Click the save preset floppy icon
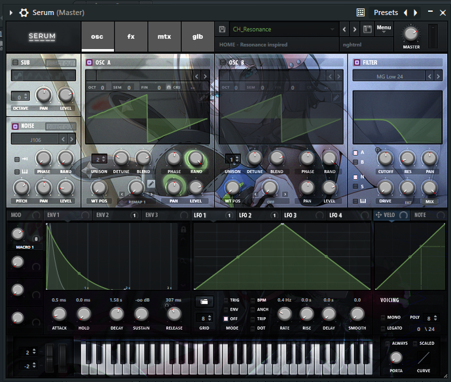451x382 pixels. 222,29
